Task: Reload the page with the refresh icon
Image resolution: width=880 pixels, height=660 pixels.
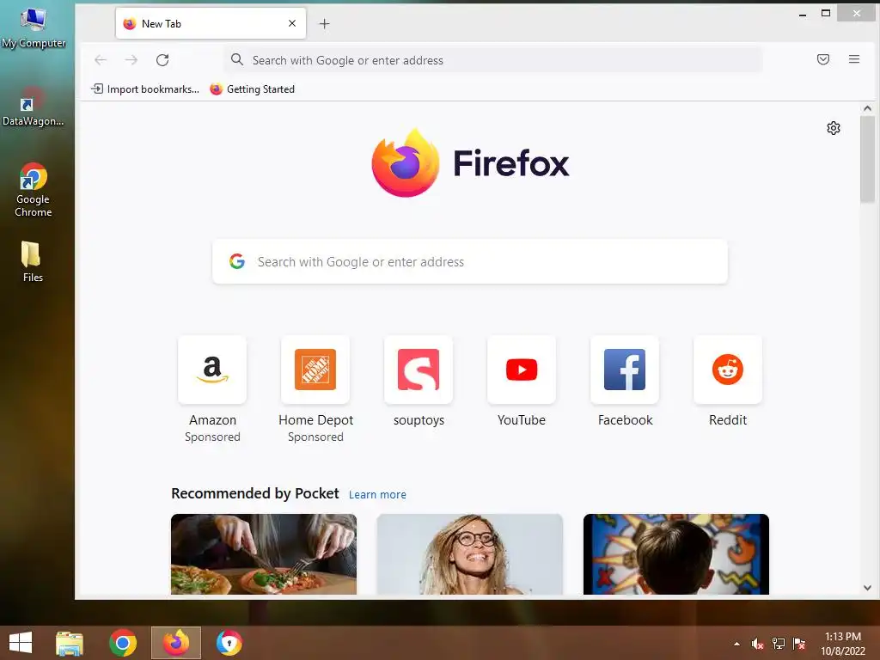Action: (162, 60)
